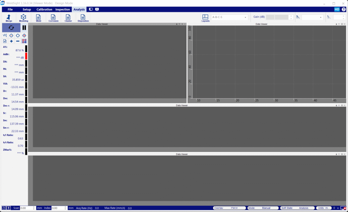
Task: Click the Index value spinner arrows
Action: pyautogui.click(x=65, y=208)
